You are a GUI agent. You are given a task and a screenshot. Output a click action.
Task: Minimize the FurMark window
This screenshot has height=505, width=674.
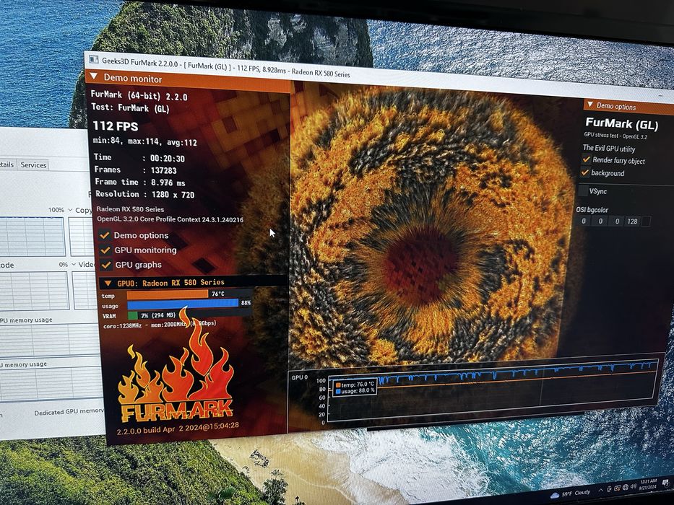(661, 95)
